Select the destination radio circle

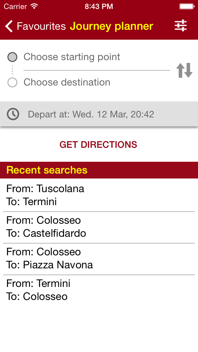click(12, 82)
